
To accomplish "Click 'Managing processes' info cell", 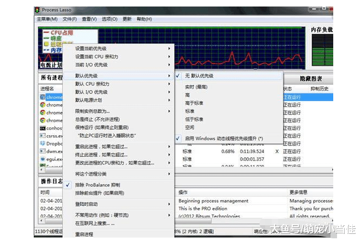I will (311, 201).
